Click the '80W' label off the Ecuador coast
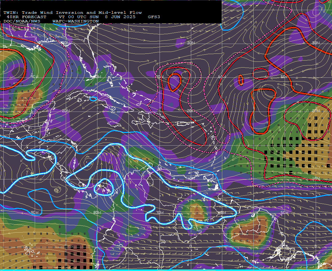This screenshot has height=271, width=332. [97, 212]
